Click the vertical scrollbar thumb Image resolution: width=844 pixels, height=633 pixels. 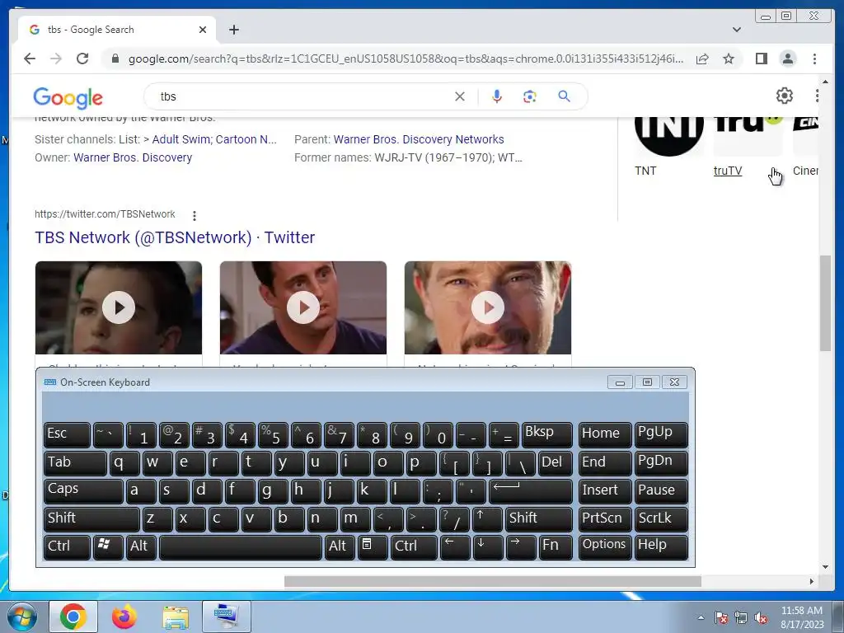(825, 303)
